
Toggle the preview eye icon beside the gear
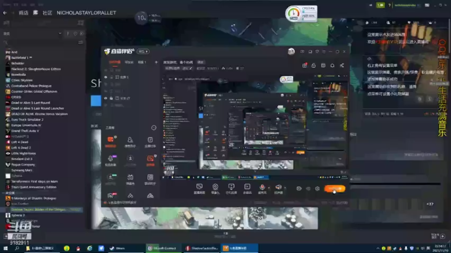(x=308, y=188)
